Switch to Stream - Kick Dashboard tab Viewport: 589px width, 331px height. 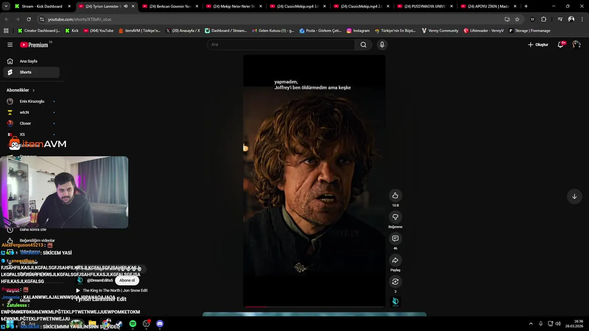41,6
